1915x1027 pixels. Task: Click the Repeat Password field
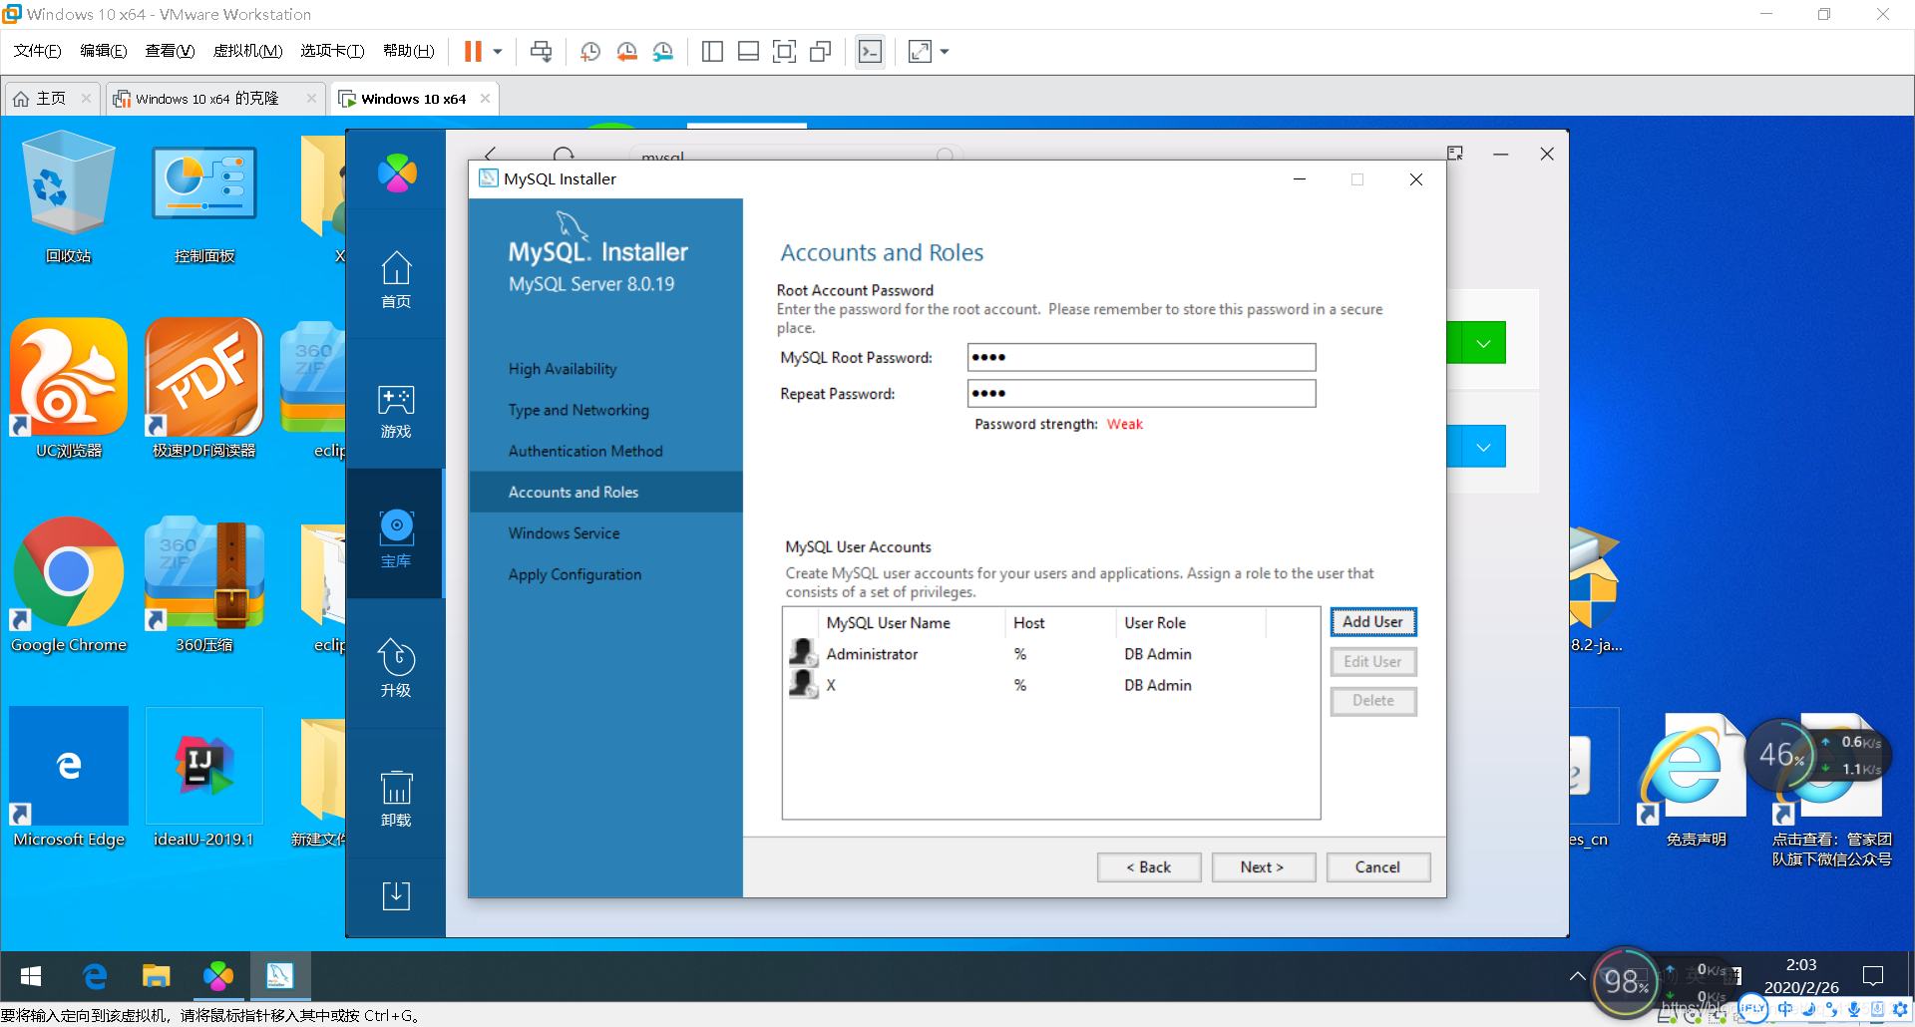coord(1141,393)
